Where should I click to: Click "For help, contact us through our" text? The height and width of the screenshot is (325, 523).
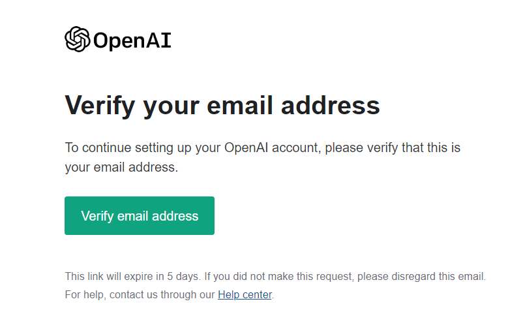140,294
